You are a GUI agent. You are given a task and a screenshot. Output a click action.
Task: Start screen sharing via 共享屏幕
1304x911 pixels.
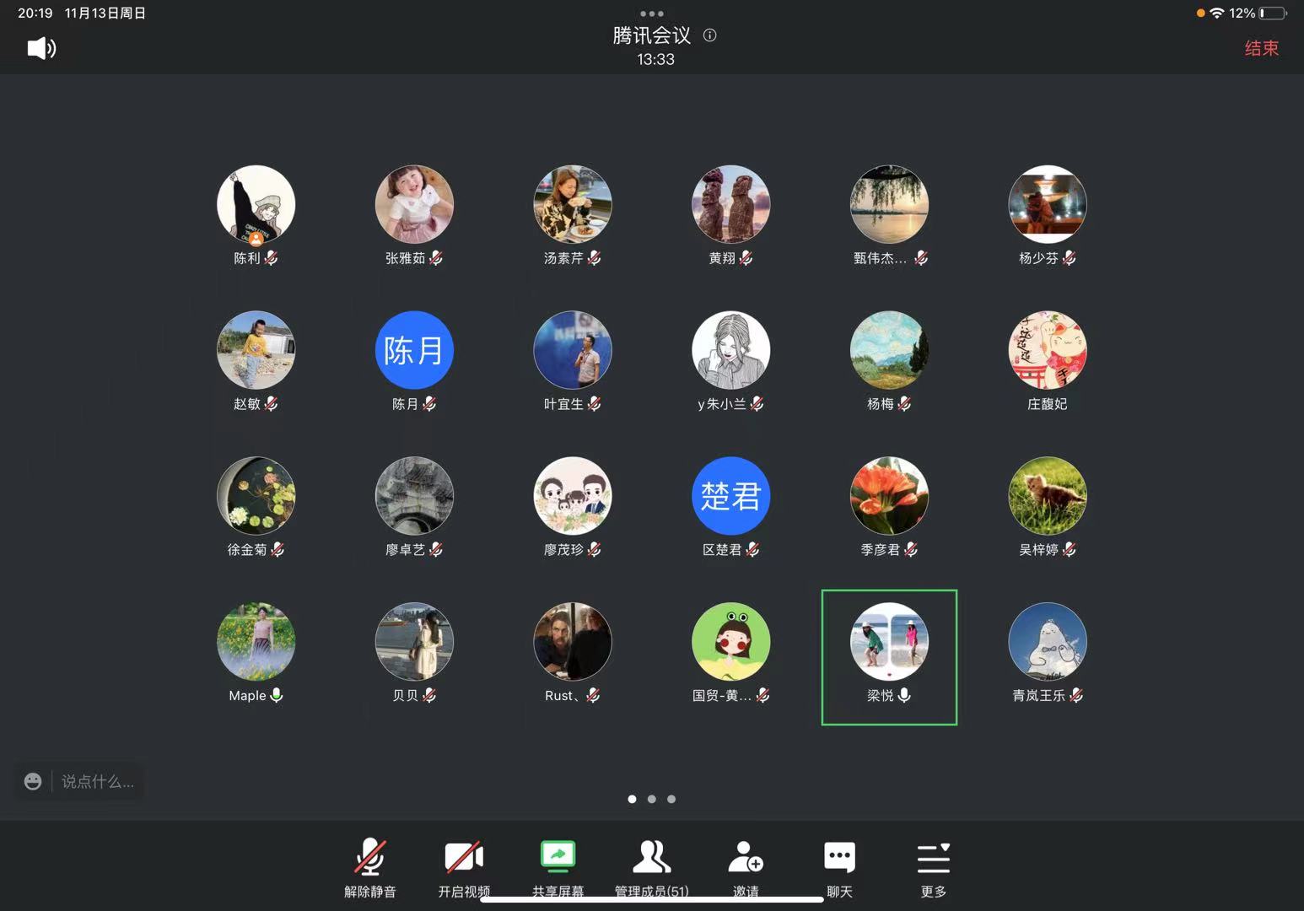(x=558, y=867)
